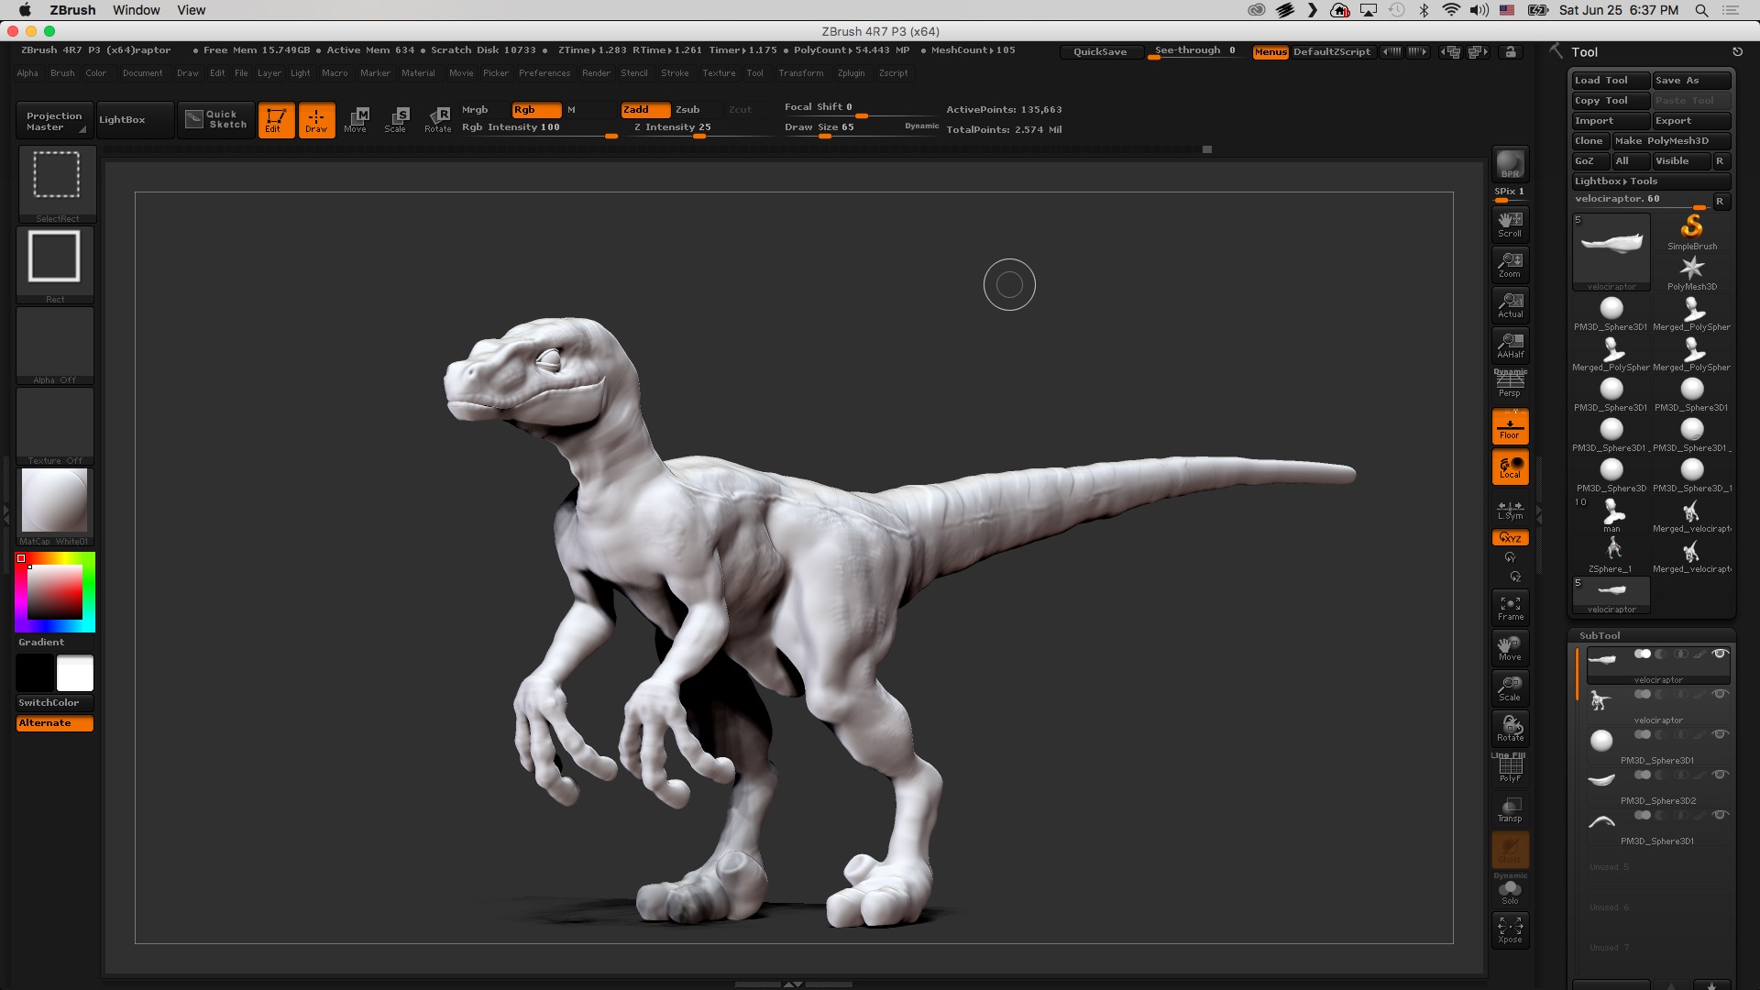Click the Xpose icon

click(1510, 929)
